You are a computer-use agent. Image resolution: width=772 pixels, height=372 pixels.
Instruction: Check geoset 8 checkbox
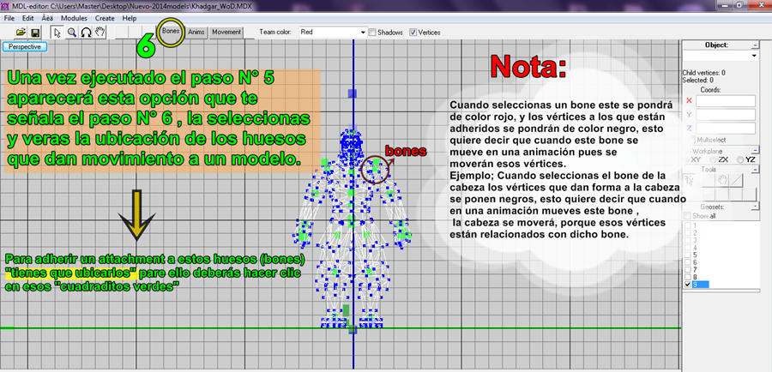tap(688, 277)
